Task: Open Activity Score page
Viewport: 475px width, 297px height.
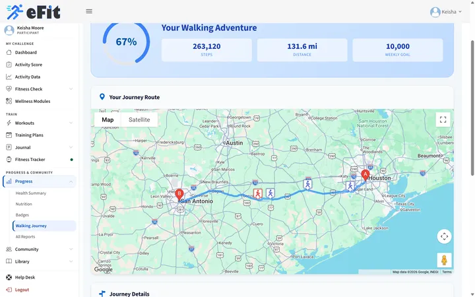Action: (x=28, y=65)
